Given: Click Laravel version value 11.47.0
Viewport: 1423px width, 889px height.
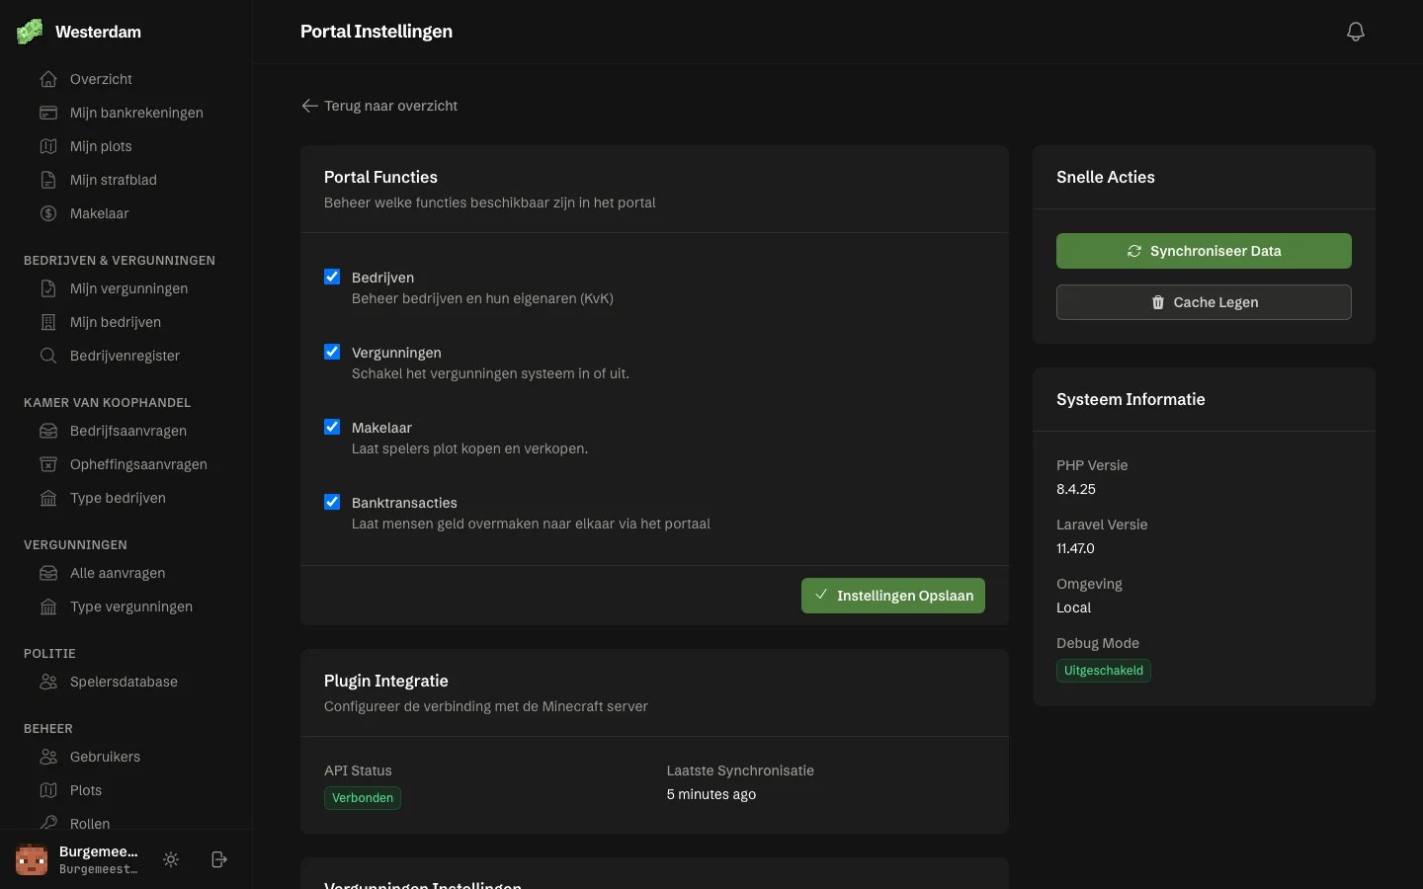Looking at the screenshot, I should (x=1075, y=548).
